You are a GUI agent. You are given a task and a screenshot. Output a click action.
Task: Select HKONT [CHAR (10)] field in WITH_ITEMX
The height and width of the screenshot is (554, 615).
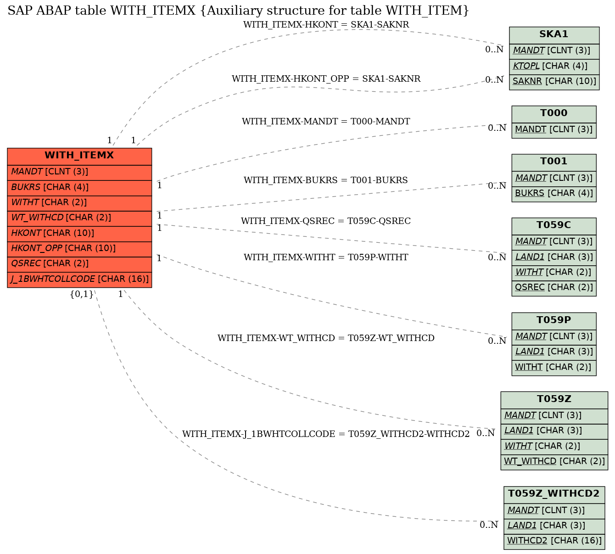coord(79,233)
